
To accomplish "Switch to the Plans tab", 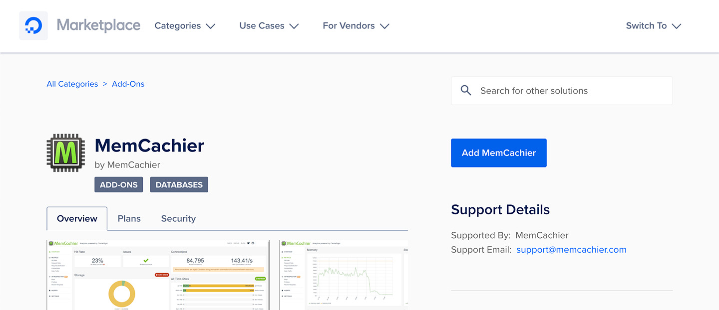I will 129,218.
